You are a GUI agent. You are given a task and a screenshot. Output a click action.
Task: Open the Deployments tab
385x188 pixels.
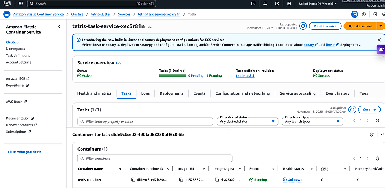[171, 93]
